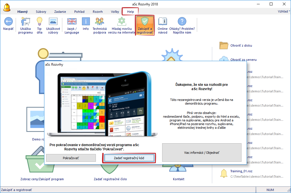This screenshot has width=291, height=193.
Task: Select Jazyk / Language flag icon
Action: [x=72, y=22]
